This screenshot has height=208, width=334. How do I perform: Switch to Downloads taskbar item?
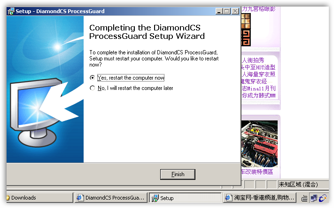click(x=39, y=198)
